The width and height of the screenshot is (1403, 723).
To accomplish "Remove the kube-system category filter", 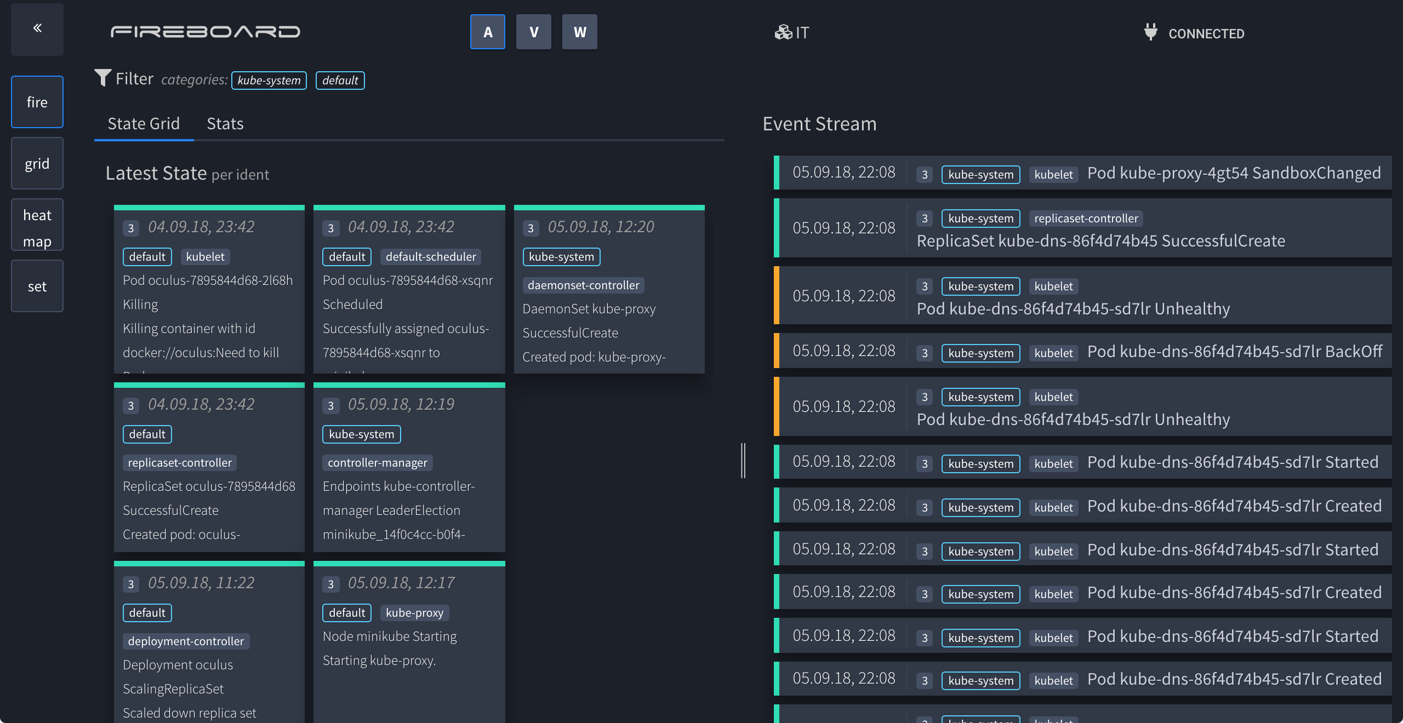I will tap(269, 81).
